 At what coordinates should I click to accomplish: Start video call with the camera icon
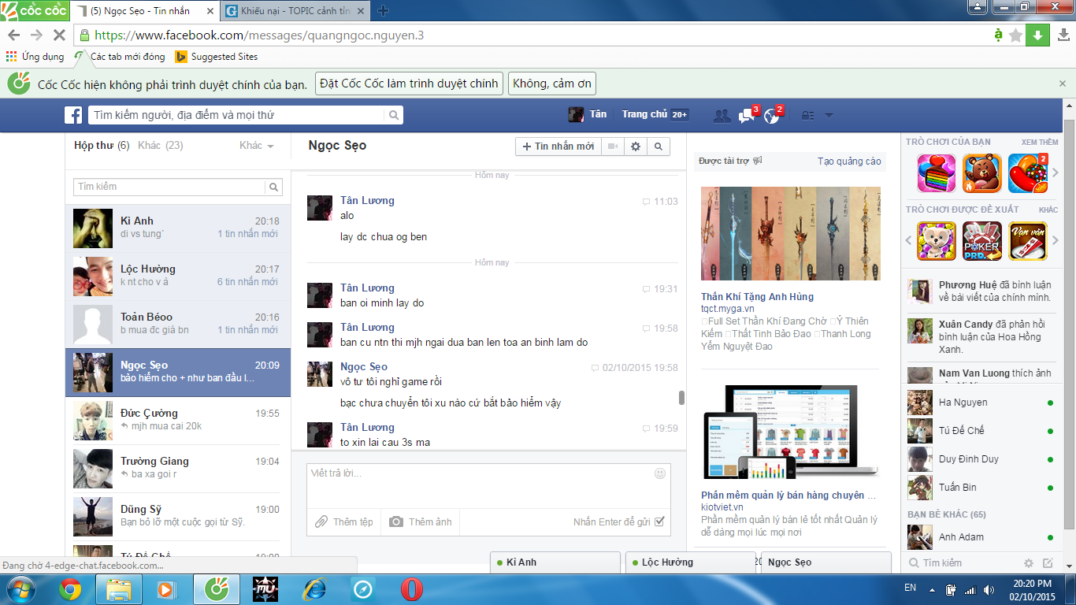(x=612, y=147)
